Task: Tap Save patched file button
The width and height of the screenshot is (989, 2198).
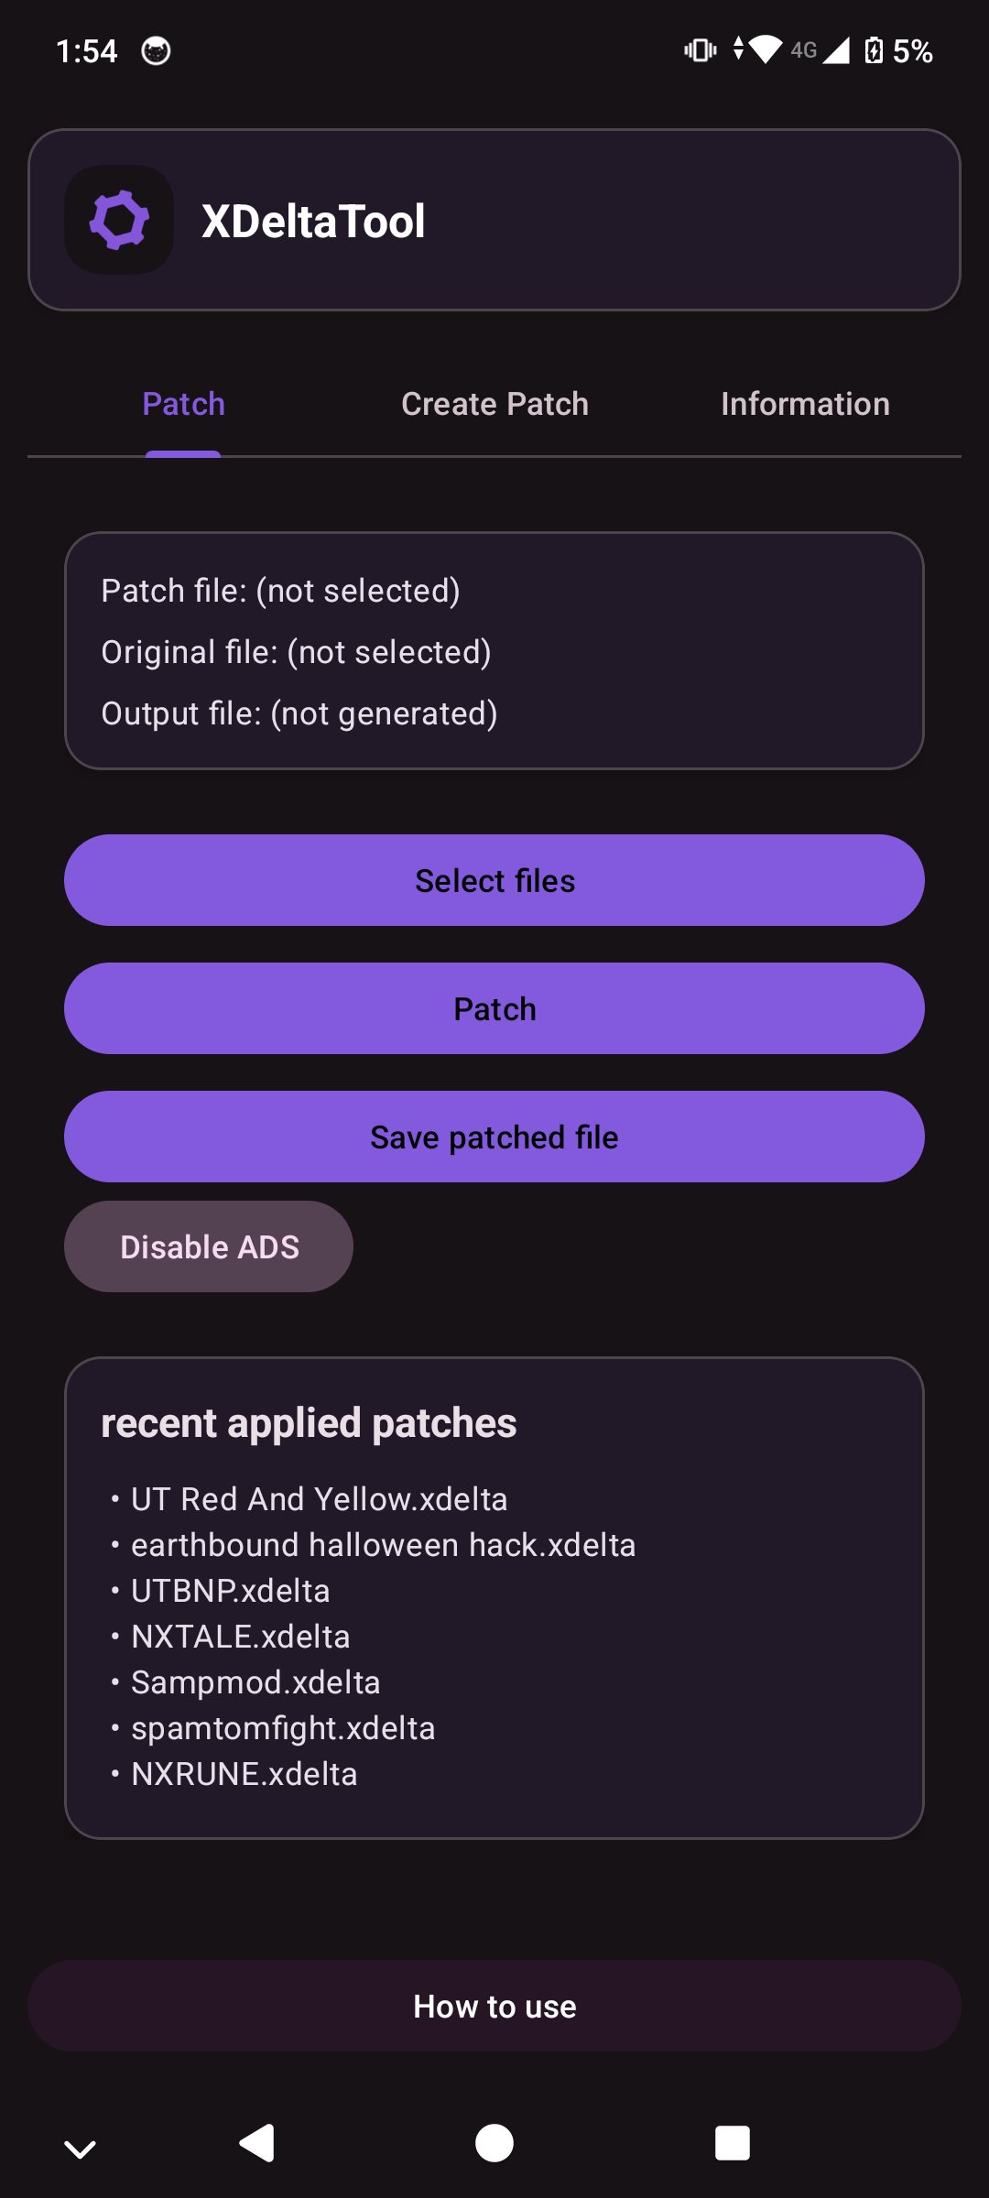Action: coord(494,1137)
